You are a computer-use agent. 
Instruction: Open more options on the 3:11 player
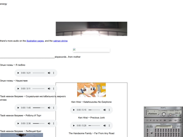[54, 89]
